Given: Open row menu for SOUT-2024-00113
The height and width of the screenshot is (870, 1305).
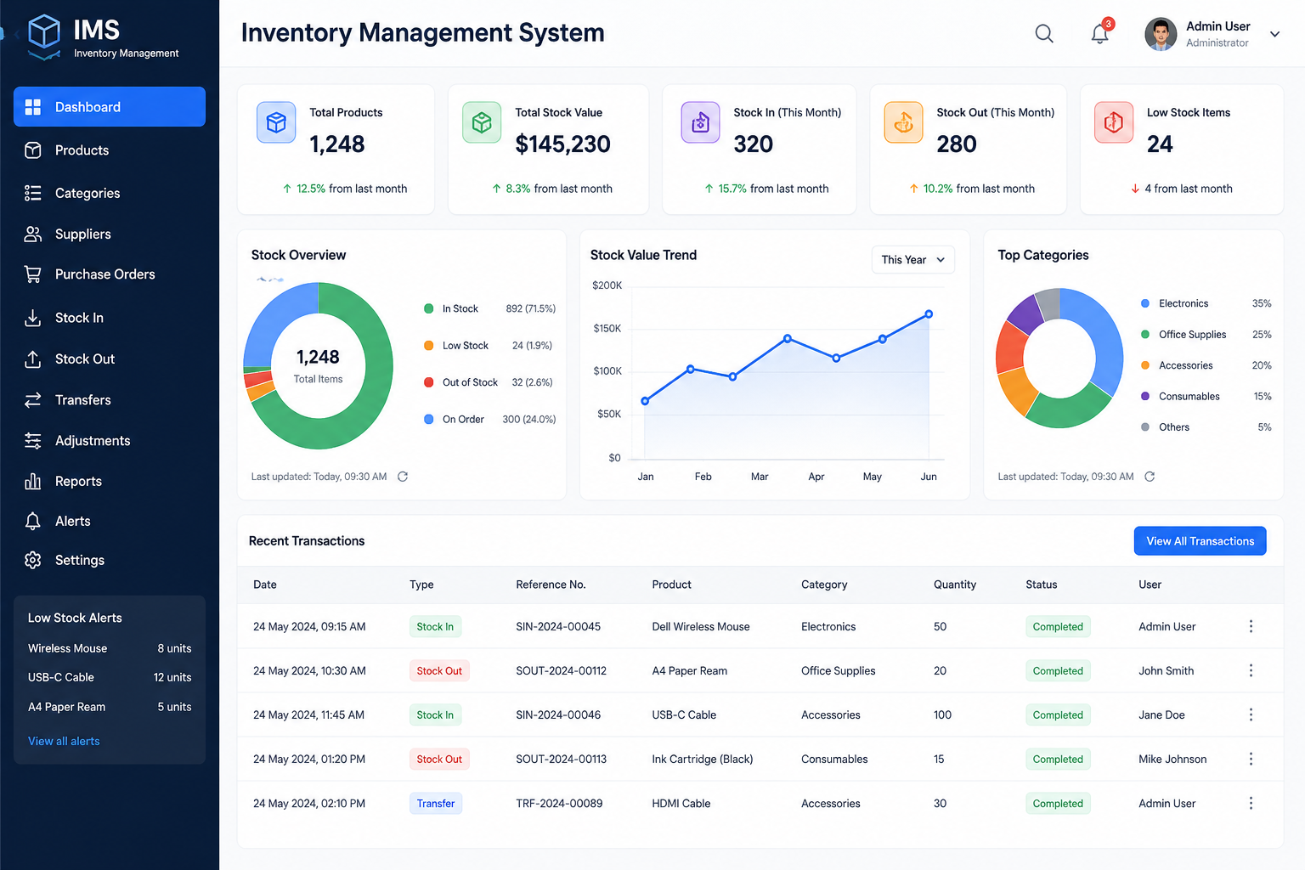Looking at the screenshot, I should pos(1251,759).
